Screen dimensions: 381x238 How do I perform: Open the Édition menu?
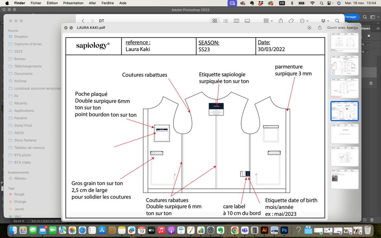click(x=52, y=3)
